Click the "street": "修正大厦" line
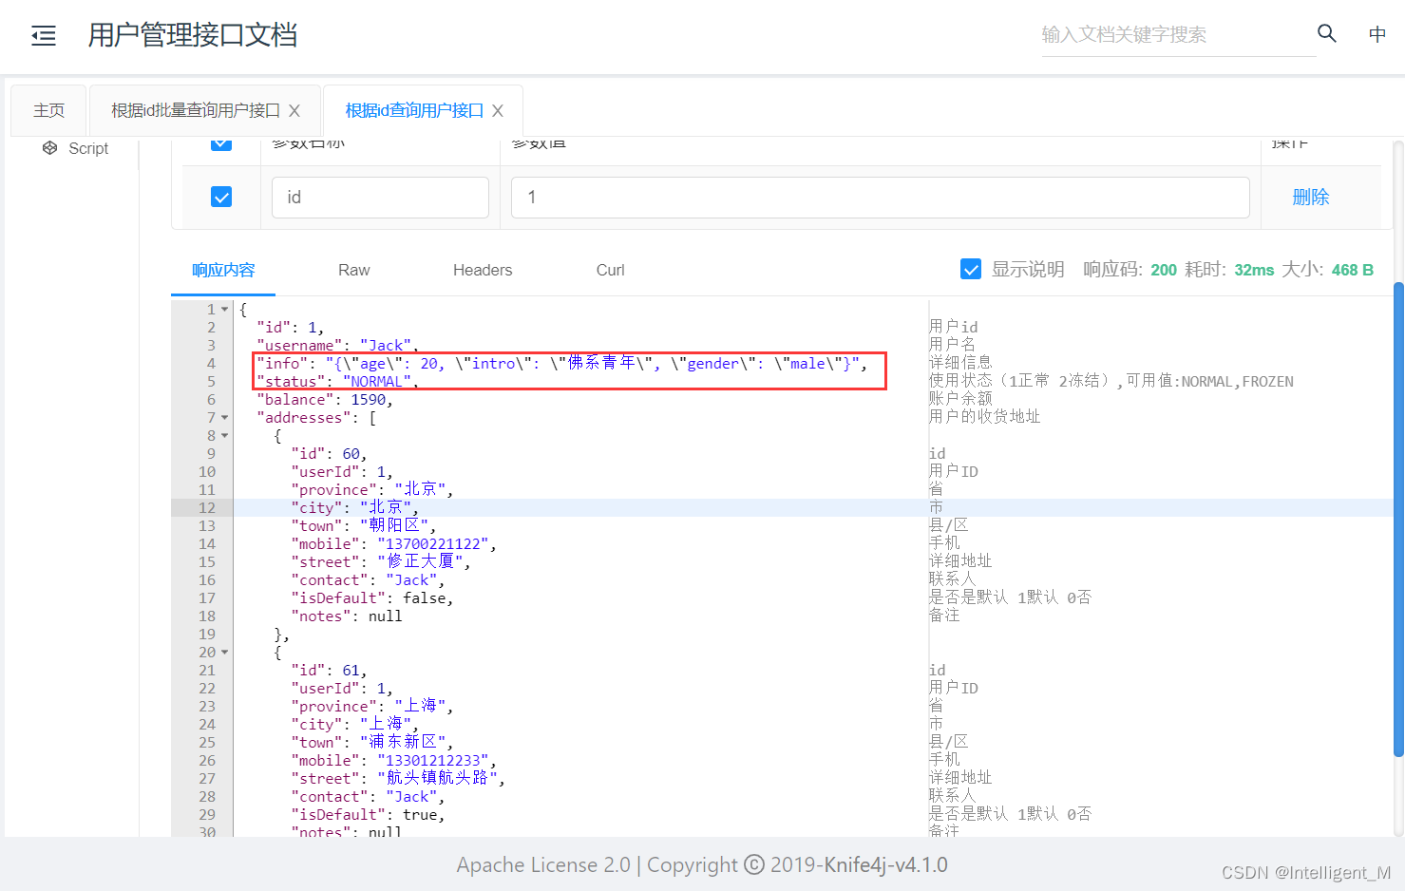The width and height of the screenshot is (1405, 891). [381, 562]
